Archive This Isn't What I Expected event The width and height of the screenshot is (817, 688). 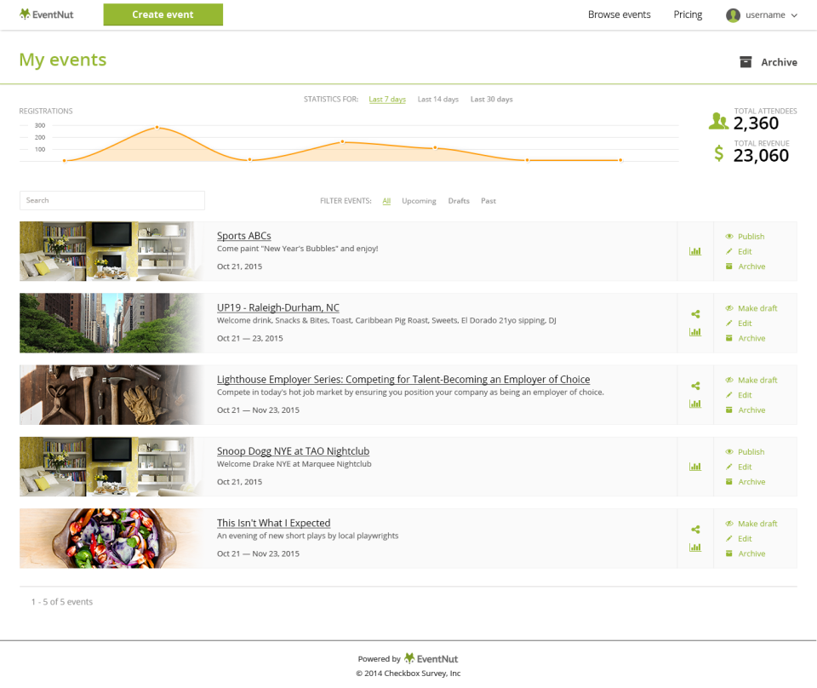coord(746,553)
